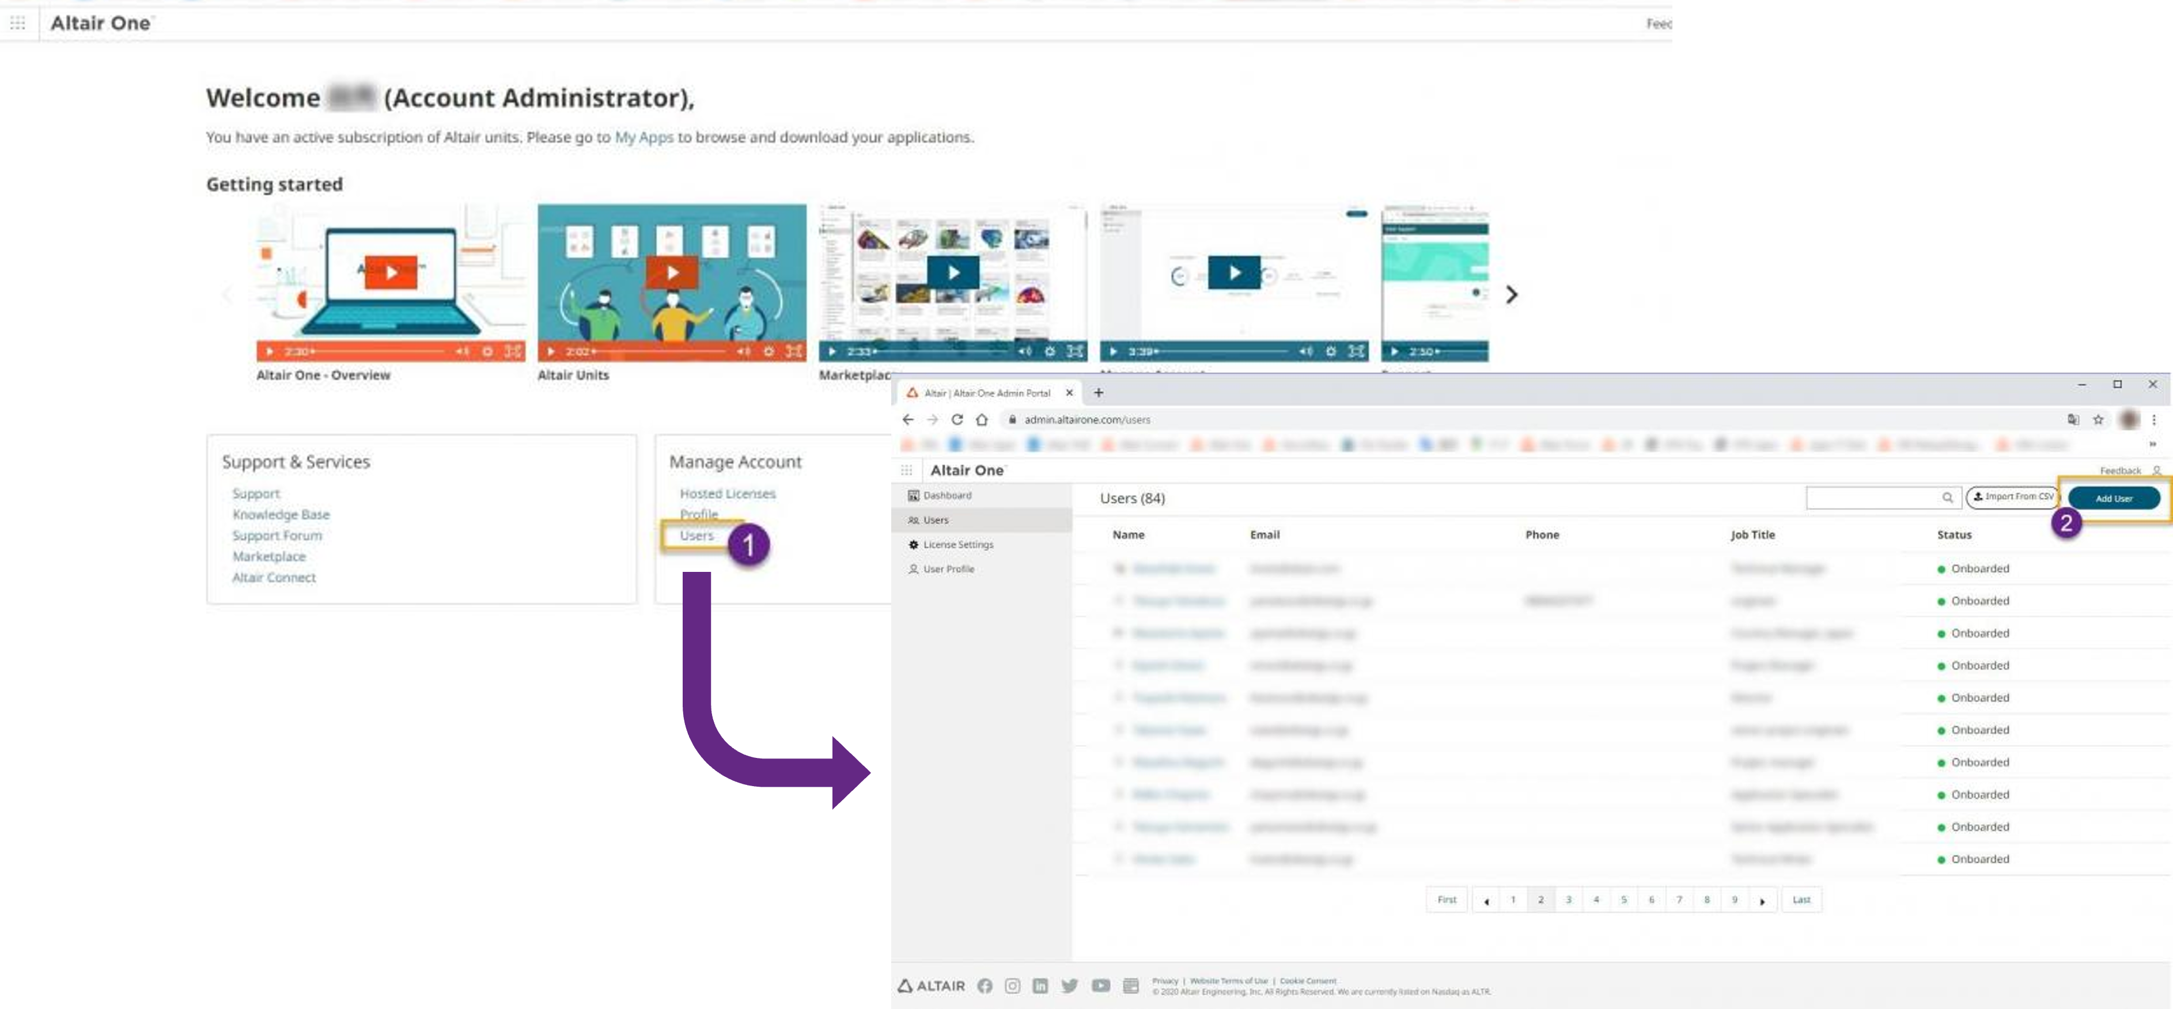Reload the admin portal page
The image size is (2173, 1009).
click(x=956, y=419)
